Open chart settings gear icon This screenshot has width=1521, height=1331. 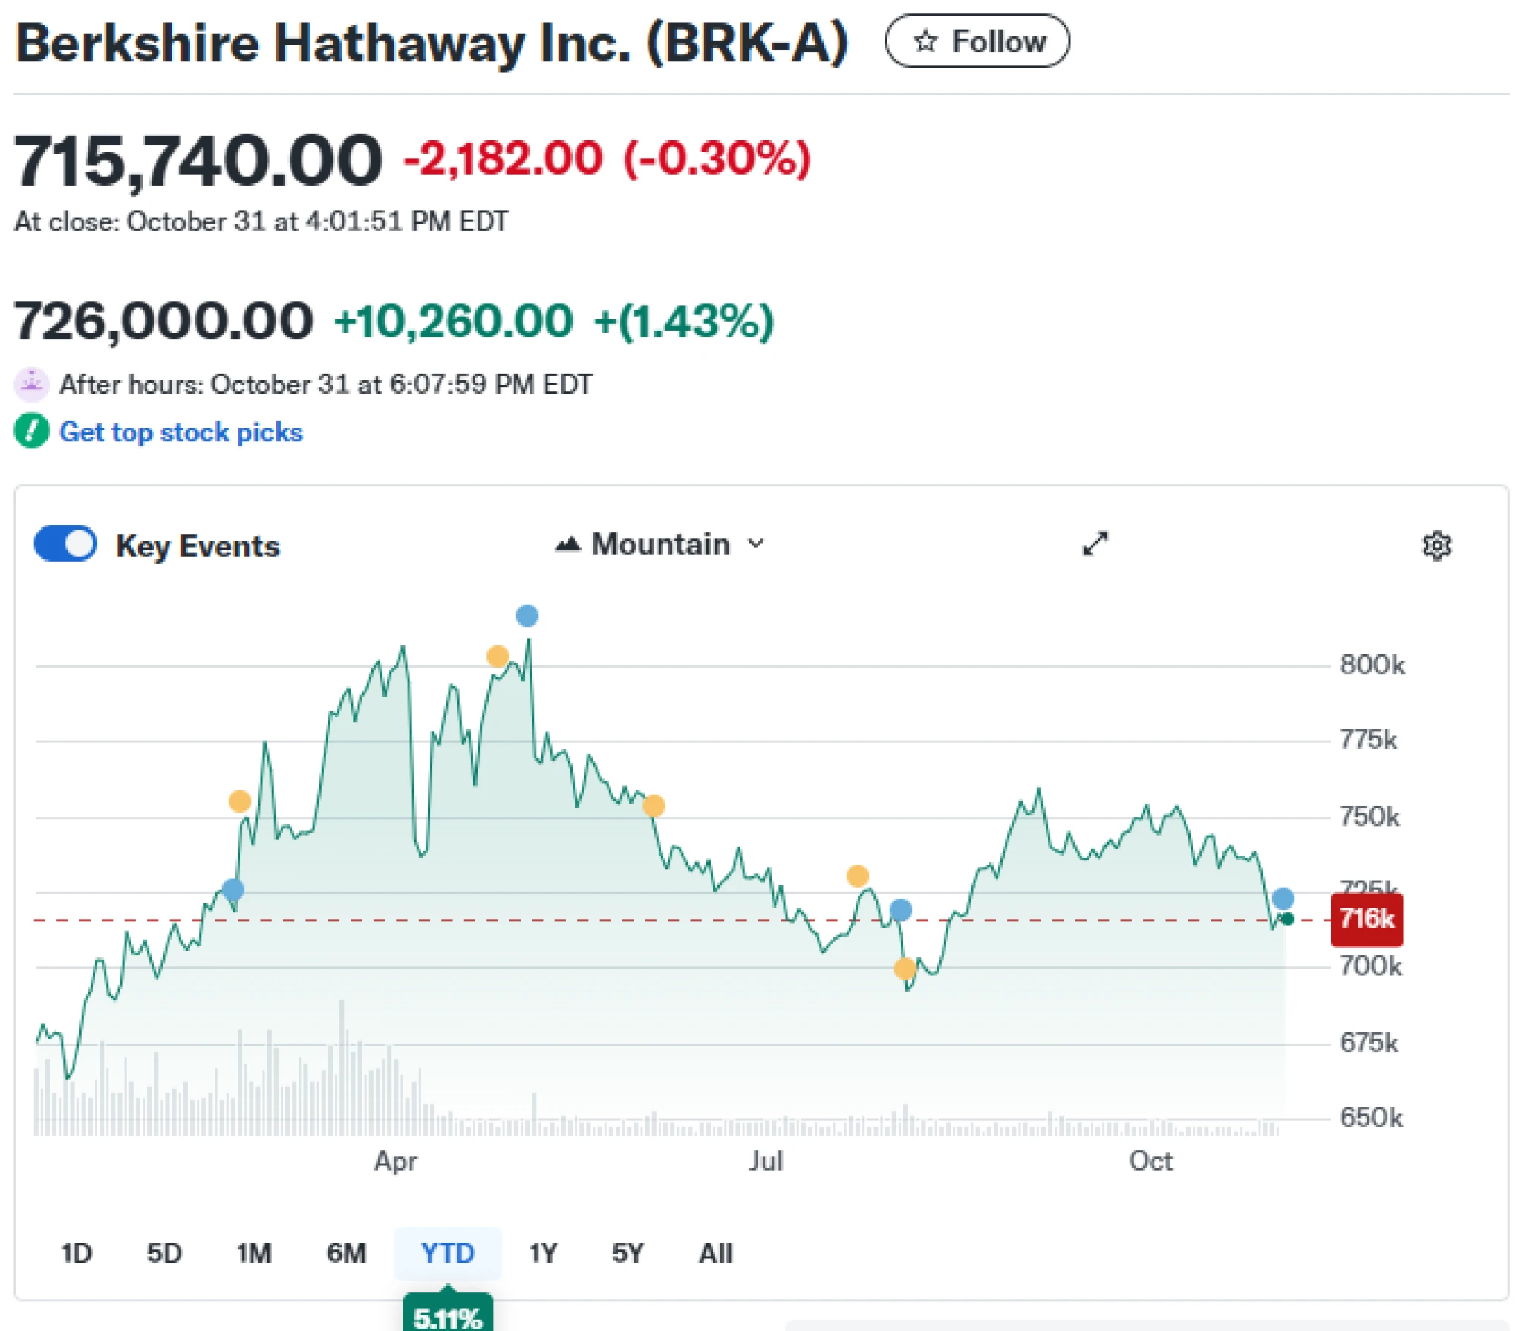[x=1436, y=545]
